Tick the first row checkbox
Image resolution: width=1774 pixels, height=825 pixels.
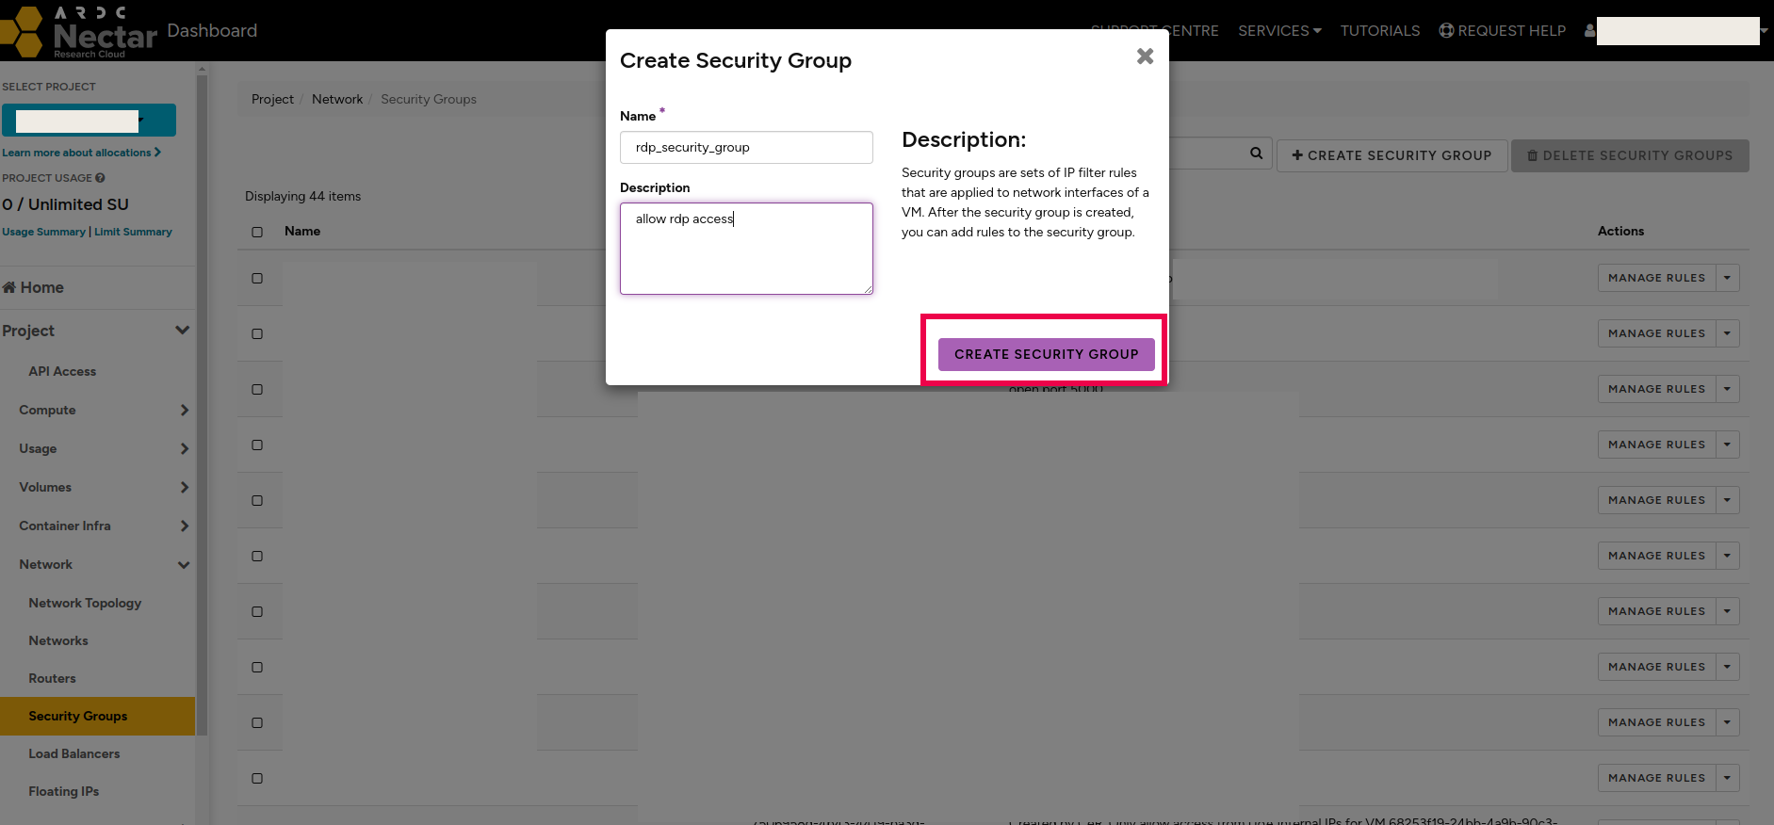[x=257, y=278]
